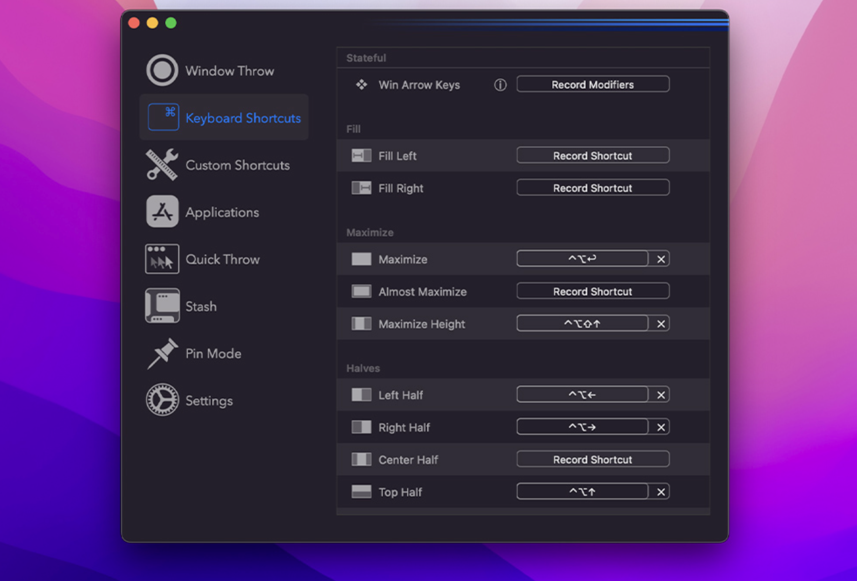
Task: Open the info tooltip for Win Arrow Keys
Action: point(500,85)
